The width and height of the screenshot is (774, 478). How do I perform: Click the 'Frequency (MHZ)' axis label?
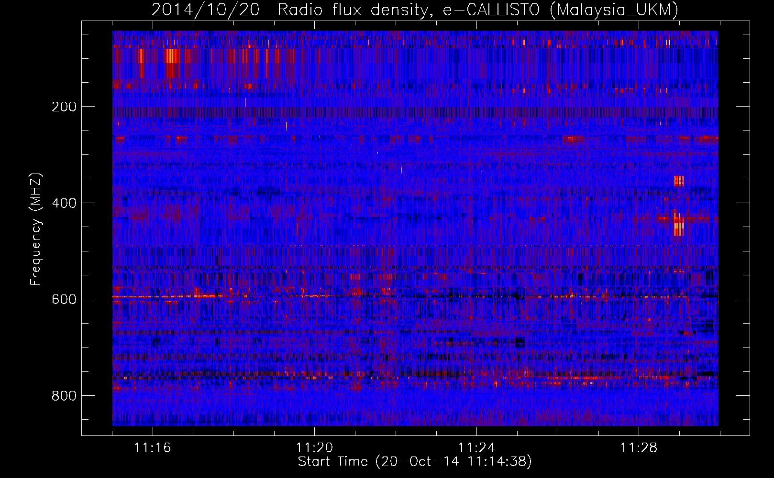tap(35, 229)
